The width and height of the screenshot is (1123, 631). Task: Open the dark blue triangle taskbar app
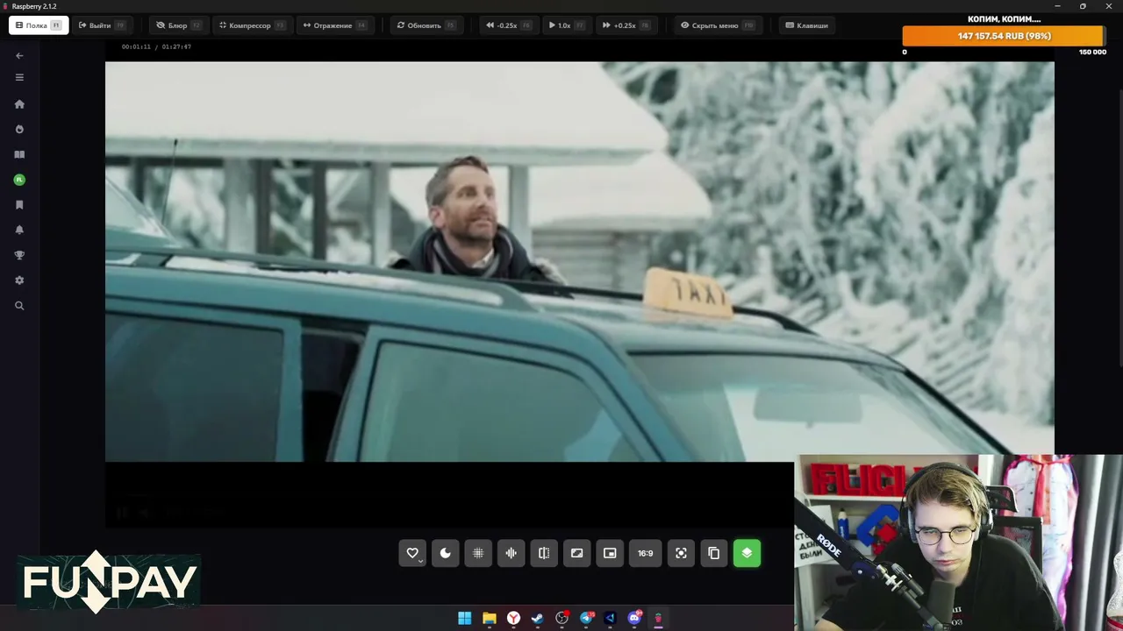pyautogui.click(x=610, y=618)
